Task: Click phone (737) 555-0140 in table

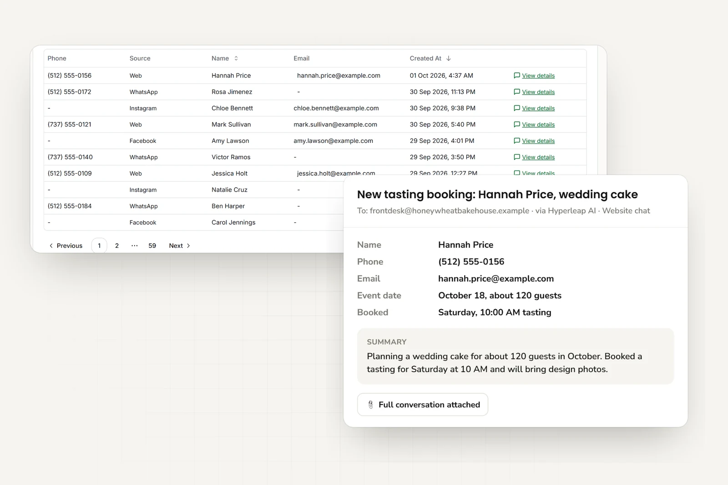Action: click(x=70, y=157)
